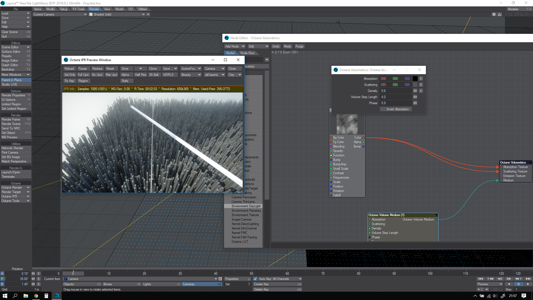Image resolution: width=533 pixels, height=300 pixels.
Task: Click the Modeler button
Action: (x=519, y=9)
